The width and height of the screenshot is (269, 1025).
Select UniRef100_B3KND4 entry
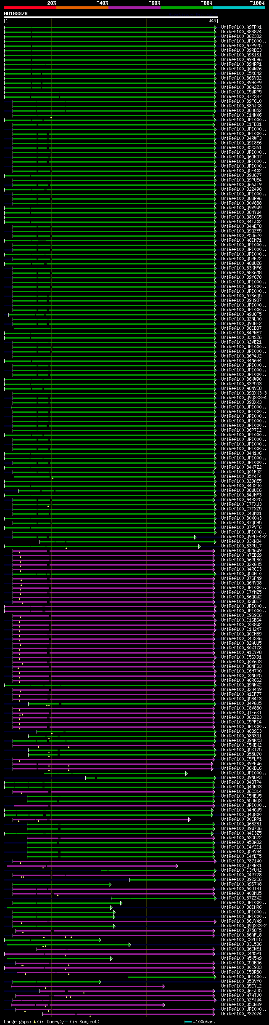(x=241, y=542)
